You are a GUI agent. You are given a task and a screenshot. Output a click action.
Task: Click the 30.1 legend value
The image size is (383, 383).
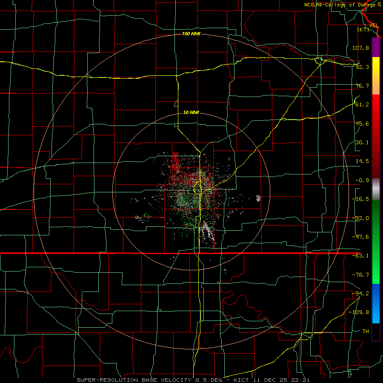(x=362, y=143)
